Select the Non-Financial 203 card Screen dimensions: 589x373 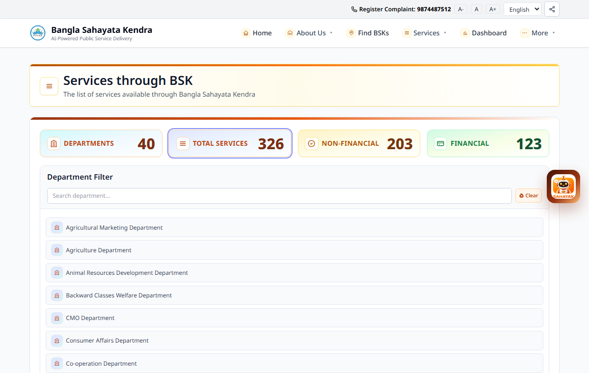pos(359,143)
